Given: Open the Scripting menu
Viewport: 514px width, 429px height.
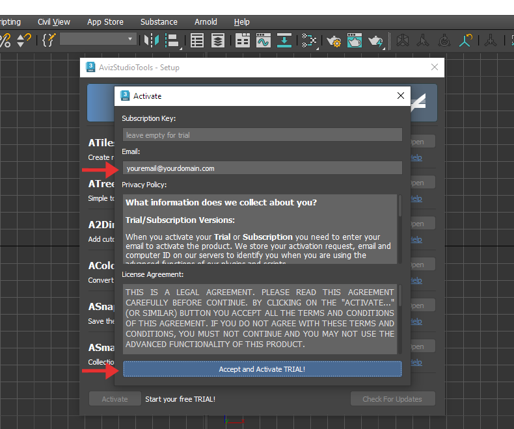Looking at the screenshot, I should click(10, 22).
